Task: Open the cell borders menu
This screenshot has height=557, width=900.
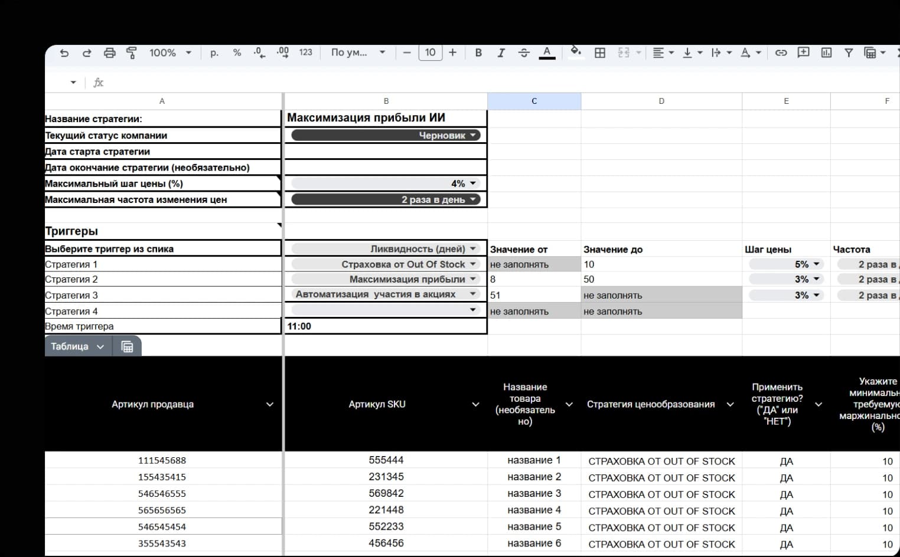Action: [600, 53]
